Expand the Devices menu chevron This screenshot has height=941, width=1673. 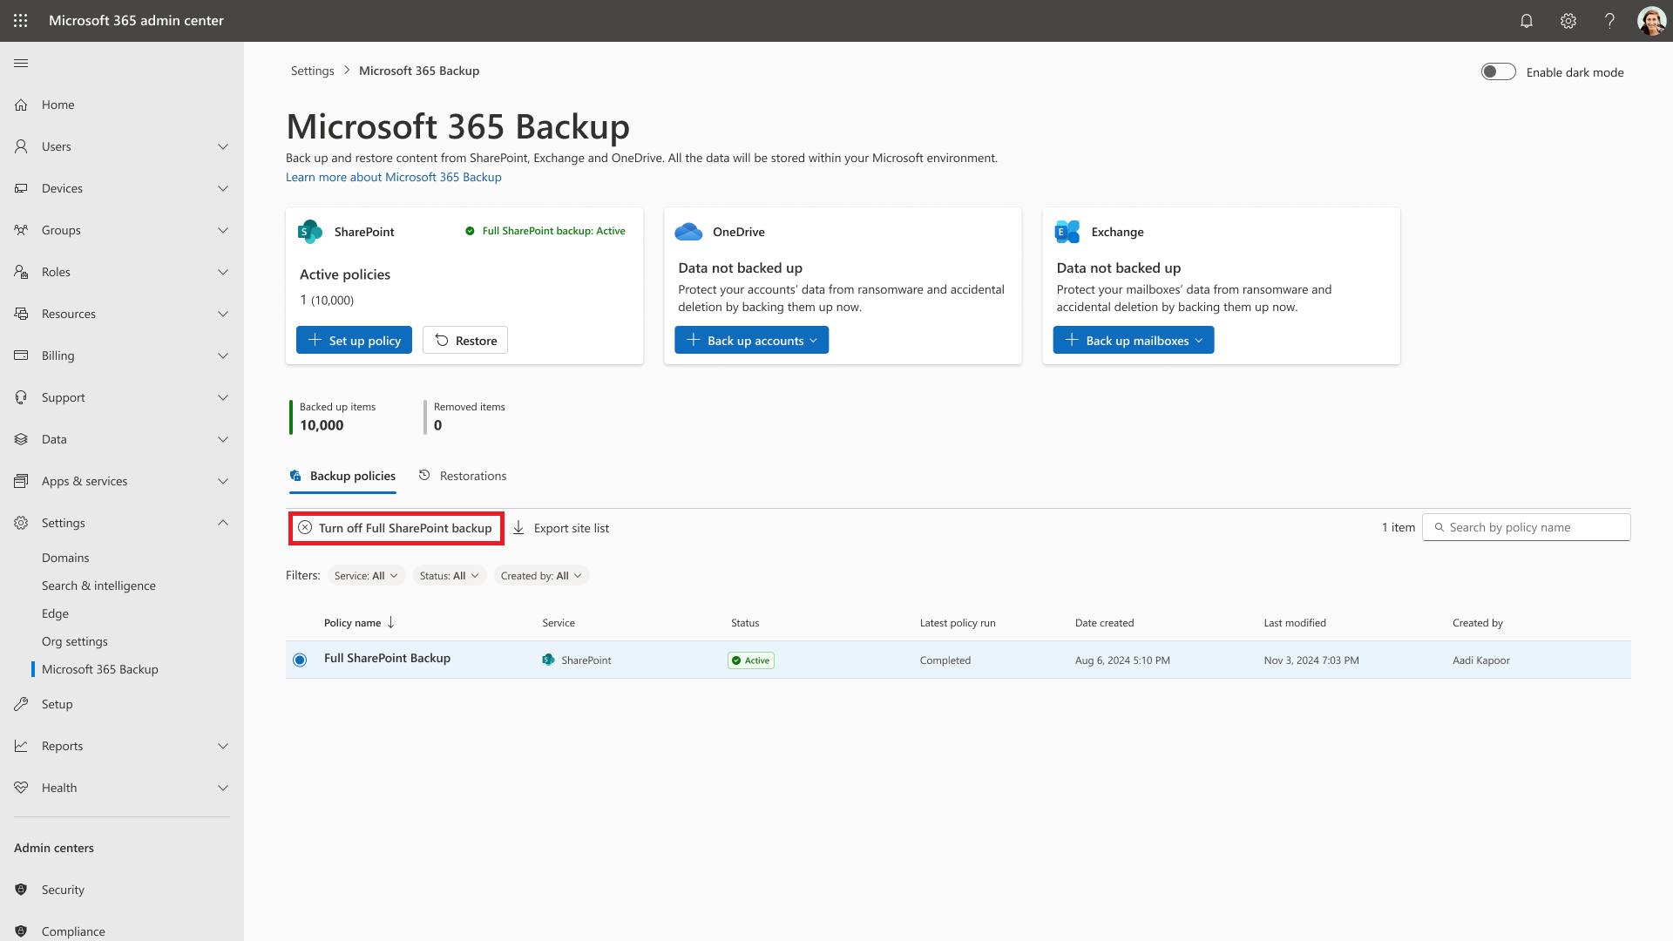click(x=223, y=188)
